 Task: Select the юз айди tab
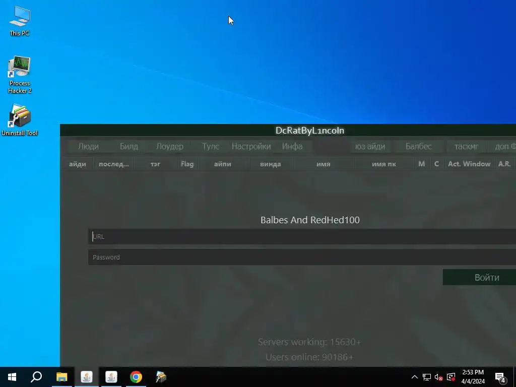[370, 147]
